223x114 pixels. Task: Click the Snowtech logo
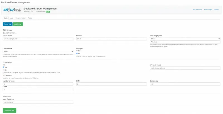(12, 10)
